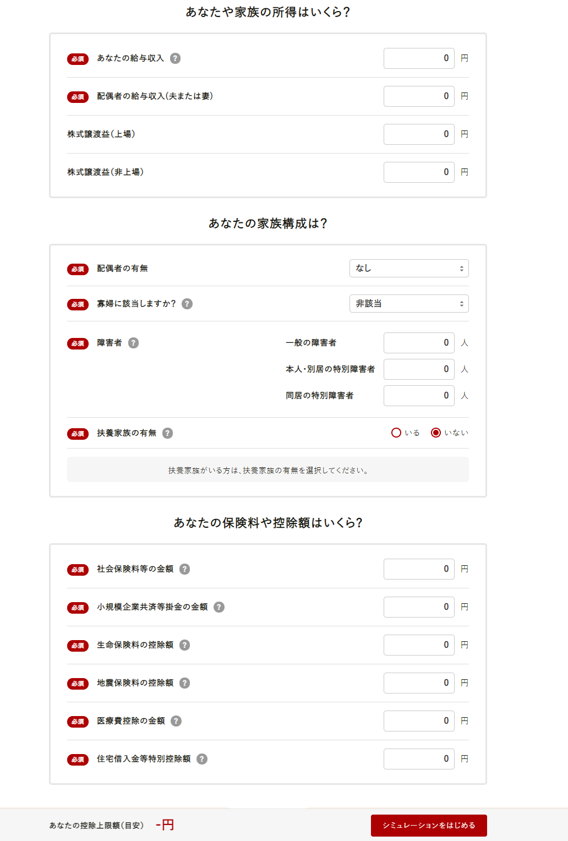Click help icon next to 医療費控除の金額

pos(176,721)
